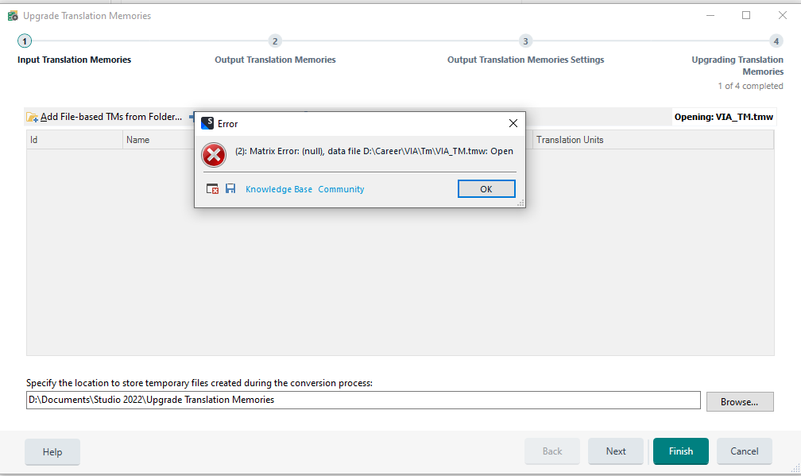The image size is (801, 476).
Task: Click OK in the Error dialog
Action: [x=486, y=189]
